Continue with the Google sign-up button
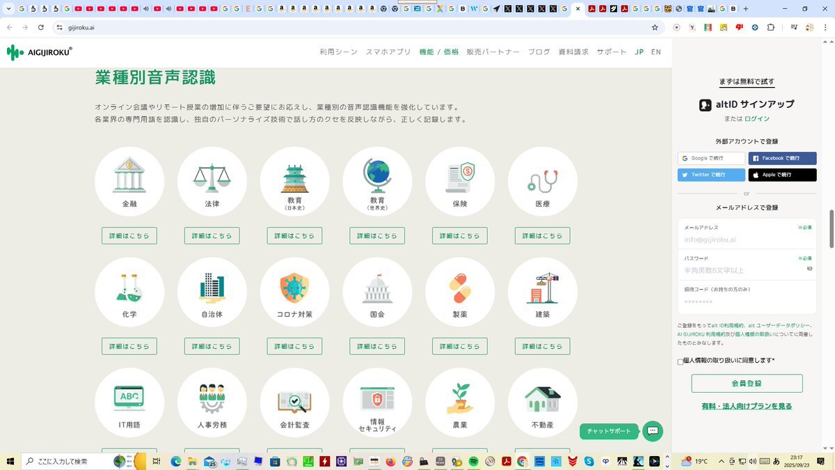The image size is (835, 470). pyautogui.click(x=711, y=158)
